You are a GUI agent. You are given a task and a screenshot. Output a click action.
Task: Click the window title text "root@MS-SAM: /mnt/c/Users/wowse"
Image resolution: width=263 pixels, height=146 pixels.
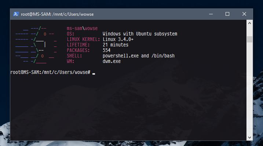tap(57, 14)
